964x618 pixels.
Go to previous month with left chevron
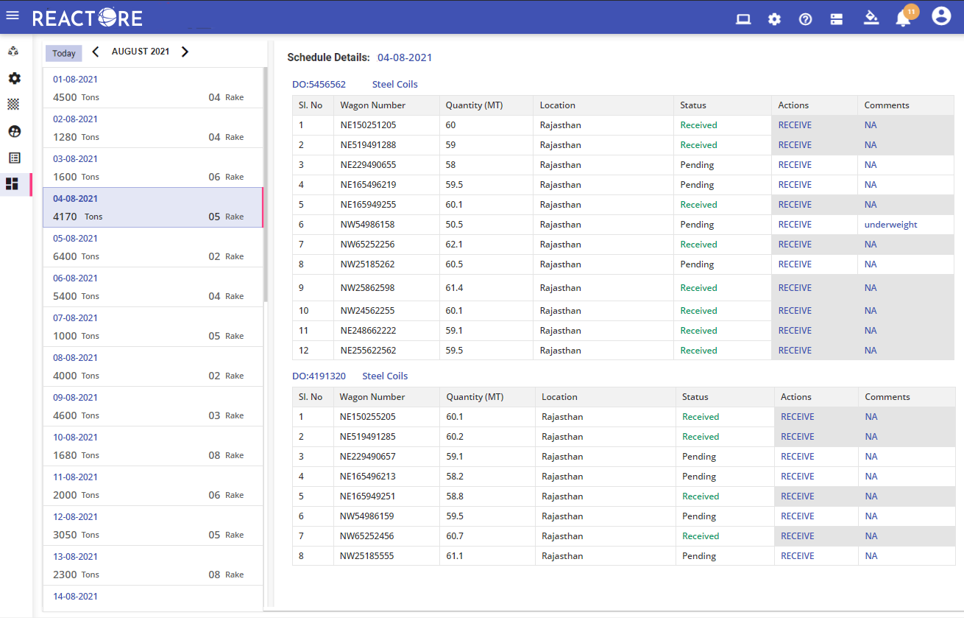(x=95, y=52)
